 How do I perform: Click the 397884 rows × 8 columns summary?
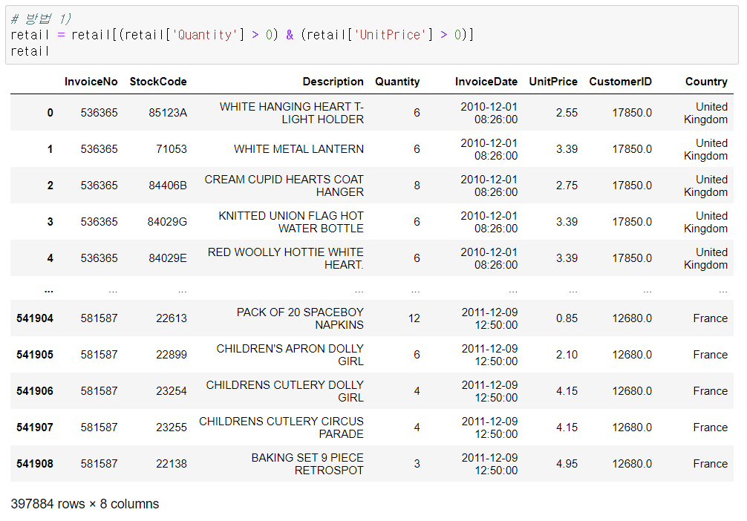85,504
